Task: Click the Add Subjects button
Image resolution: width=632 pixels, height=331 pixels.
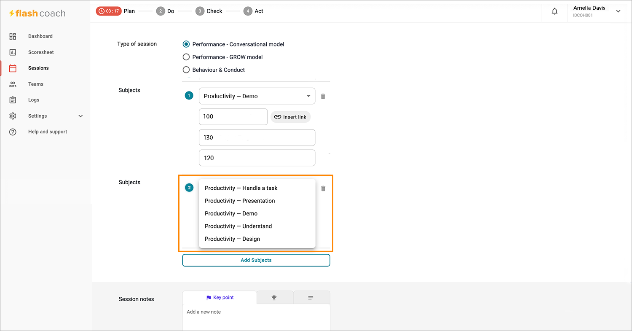Action: coord(256,260)
